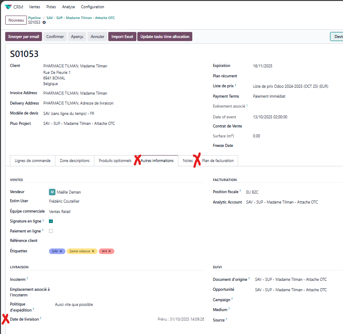This screenshot has height=334, width=343.
Task: Expand the Configuration menu
Action: pyautogui.click(x=92, y=7)
